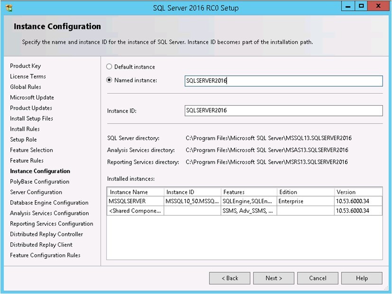Click the Instance ID text field
392x294 pixels.
click(x=283, y=110)
